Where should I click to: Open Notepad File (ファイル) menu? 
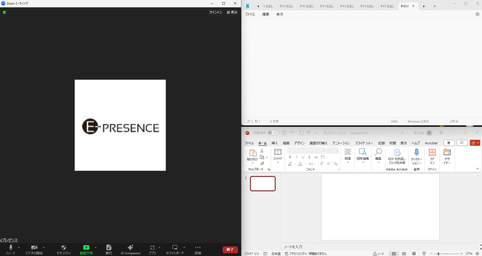[x=250, y=14]
